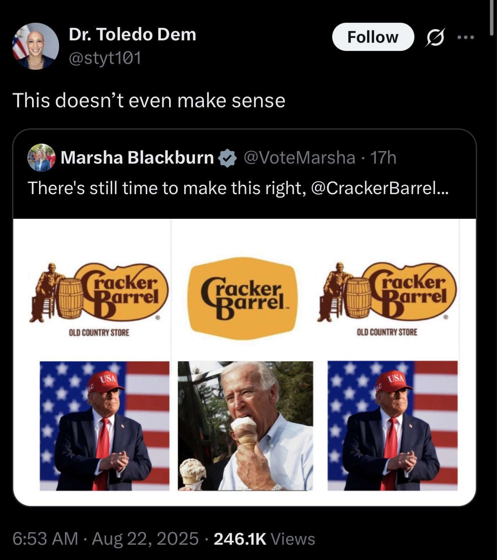Click the blue verified badge icon

(x=227, y=158)
